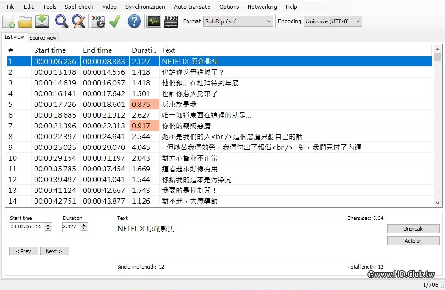Click the end time 00:00:18.601 cell

point(104,105)
